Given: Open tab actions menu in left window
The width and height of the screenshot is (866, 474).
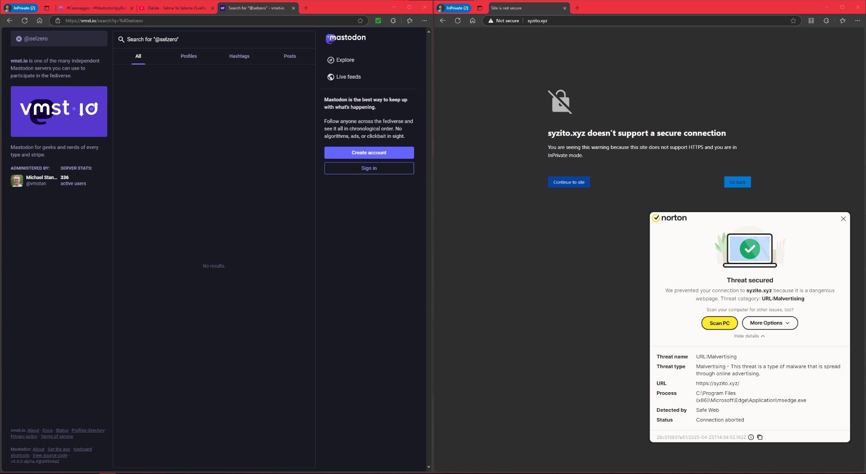Looking at the screenshot, I should pos(46,8).
